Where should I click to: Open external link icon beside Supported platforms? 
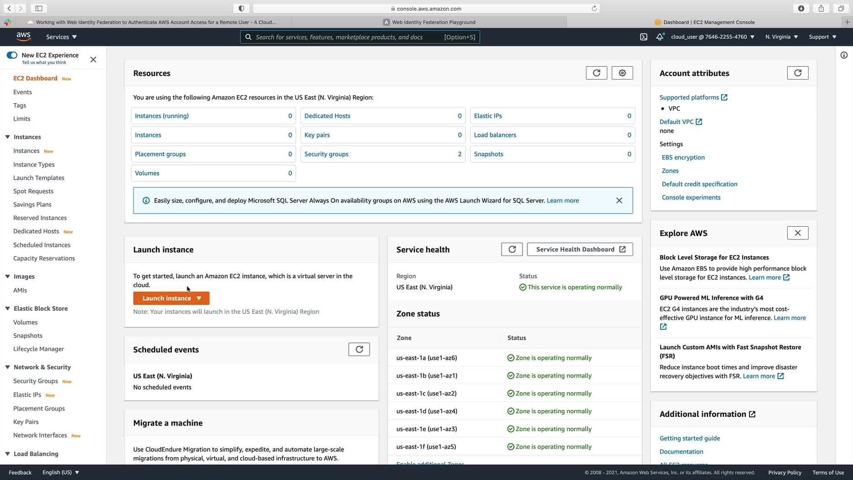724,97
